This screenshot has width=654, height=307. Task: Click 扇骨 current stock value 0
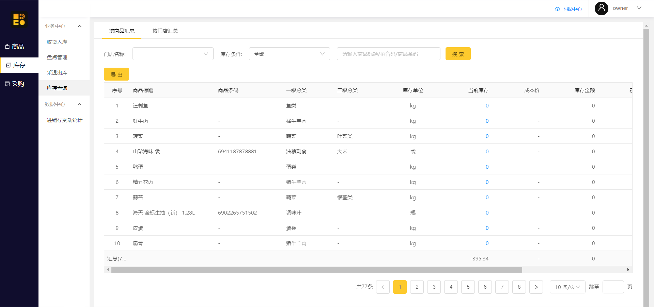[x=487, y=243]
